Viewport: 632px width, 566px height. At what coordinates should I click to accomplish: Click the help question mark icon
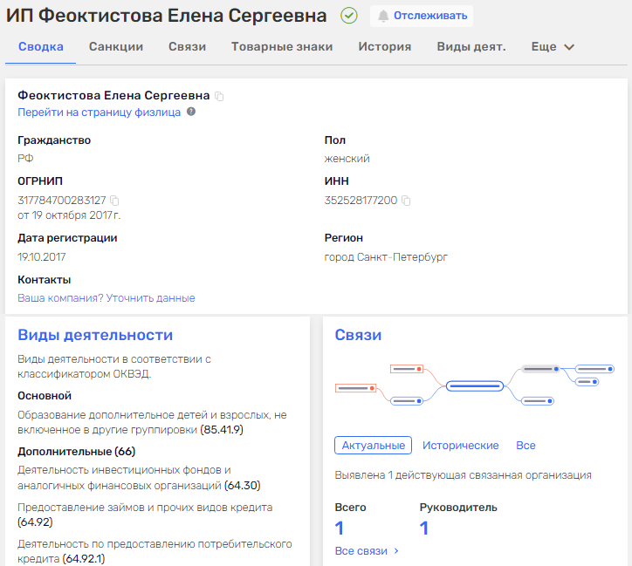coord(191,112)
